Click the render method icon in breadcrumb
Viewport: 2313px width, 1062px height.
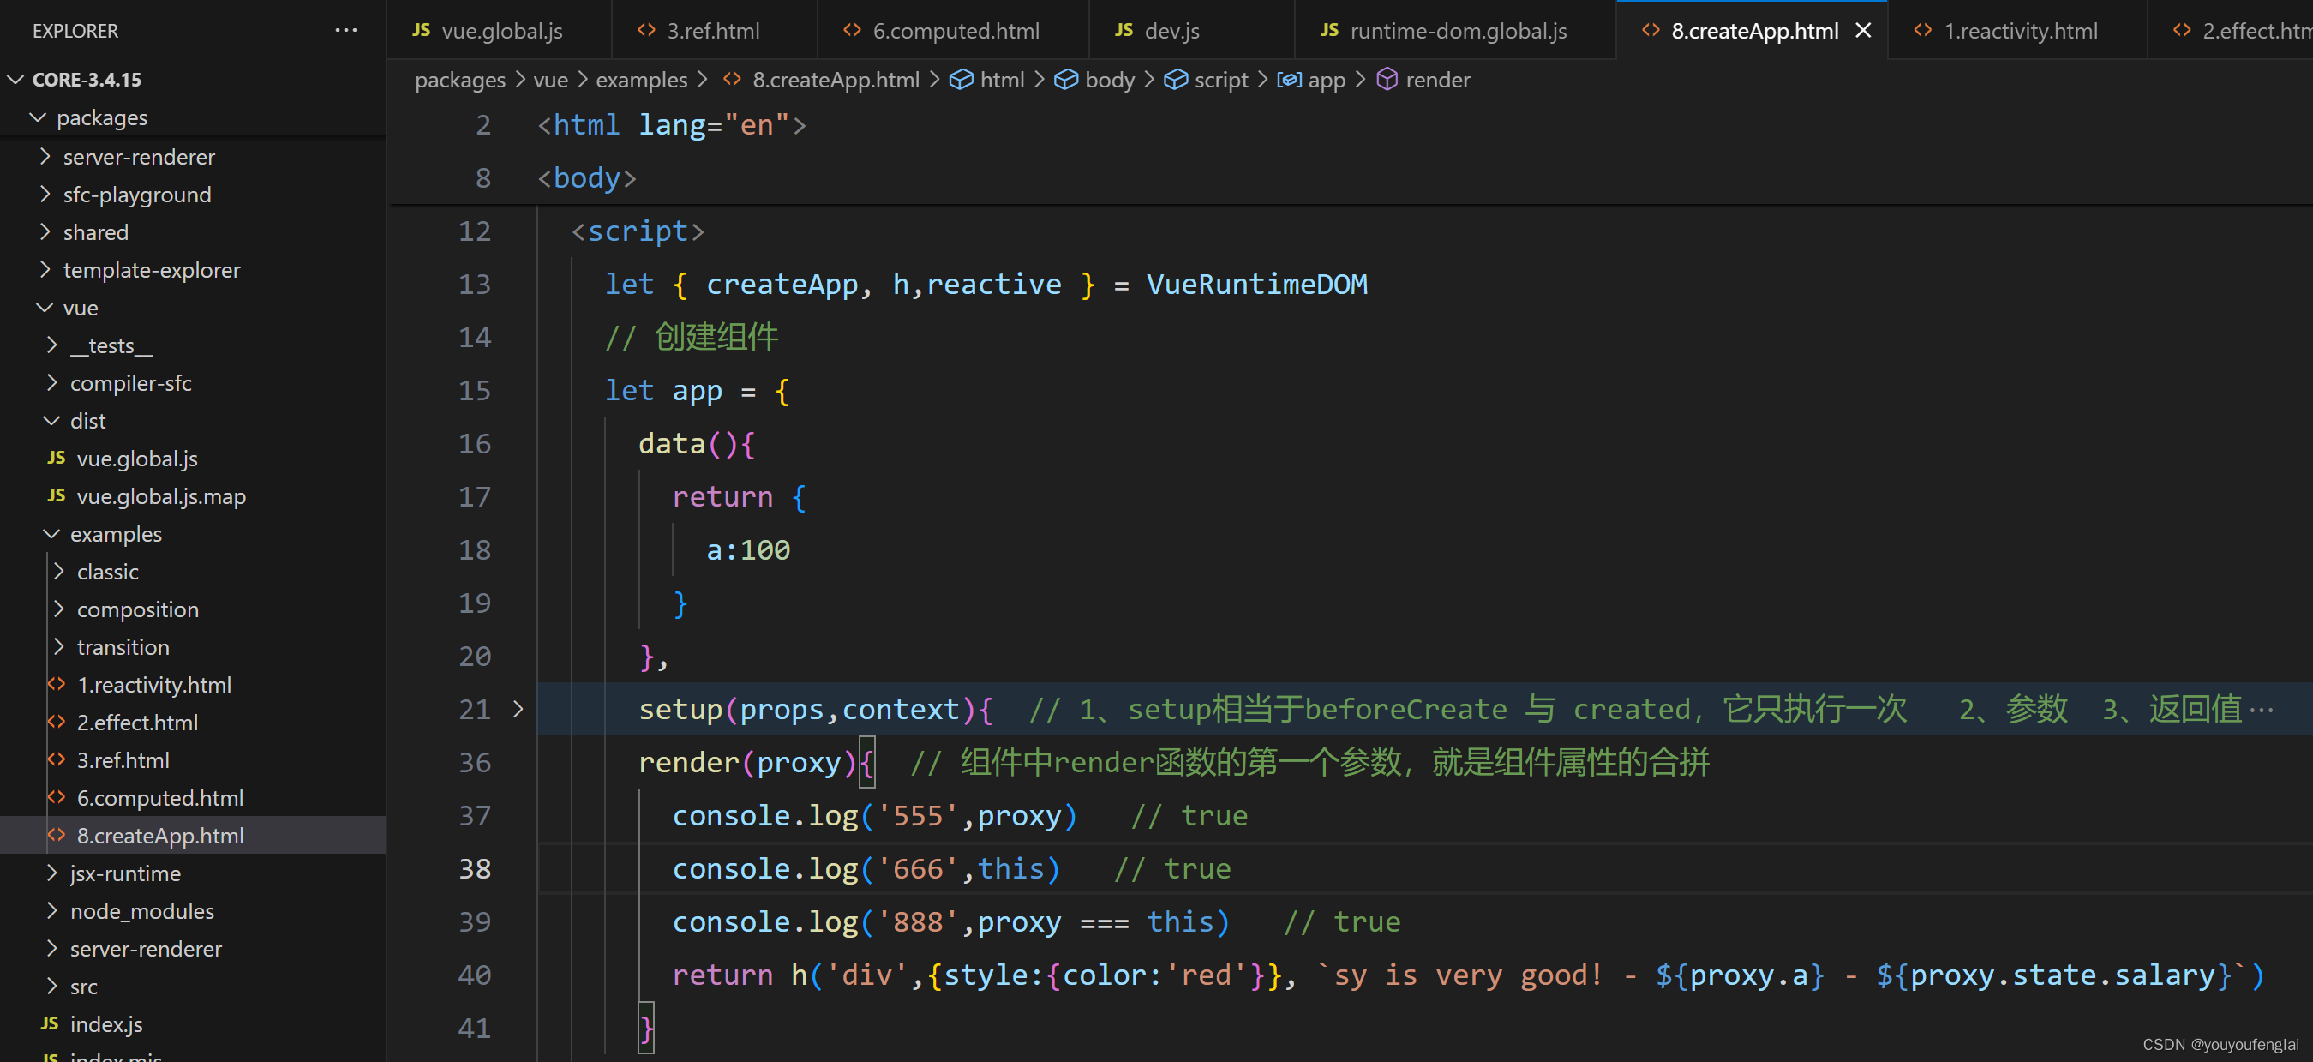1387,80
